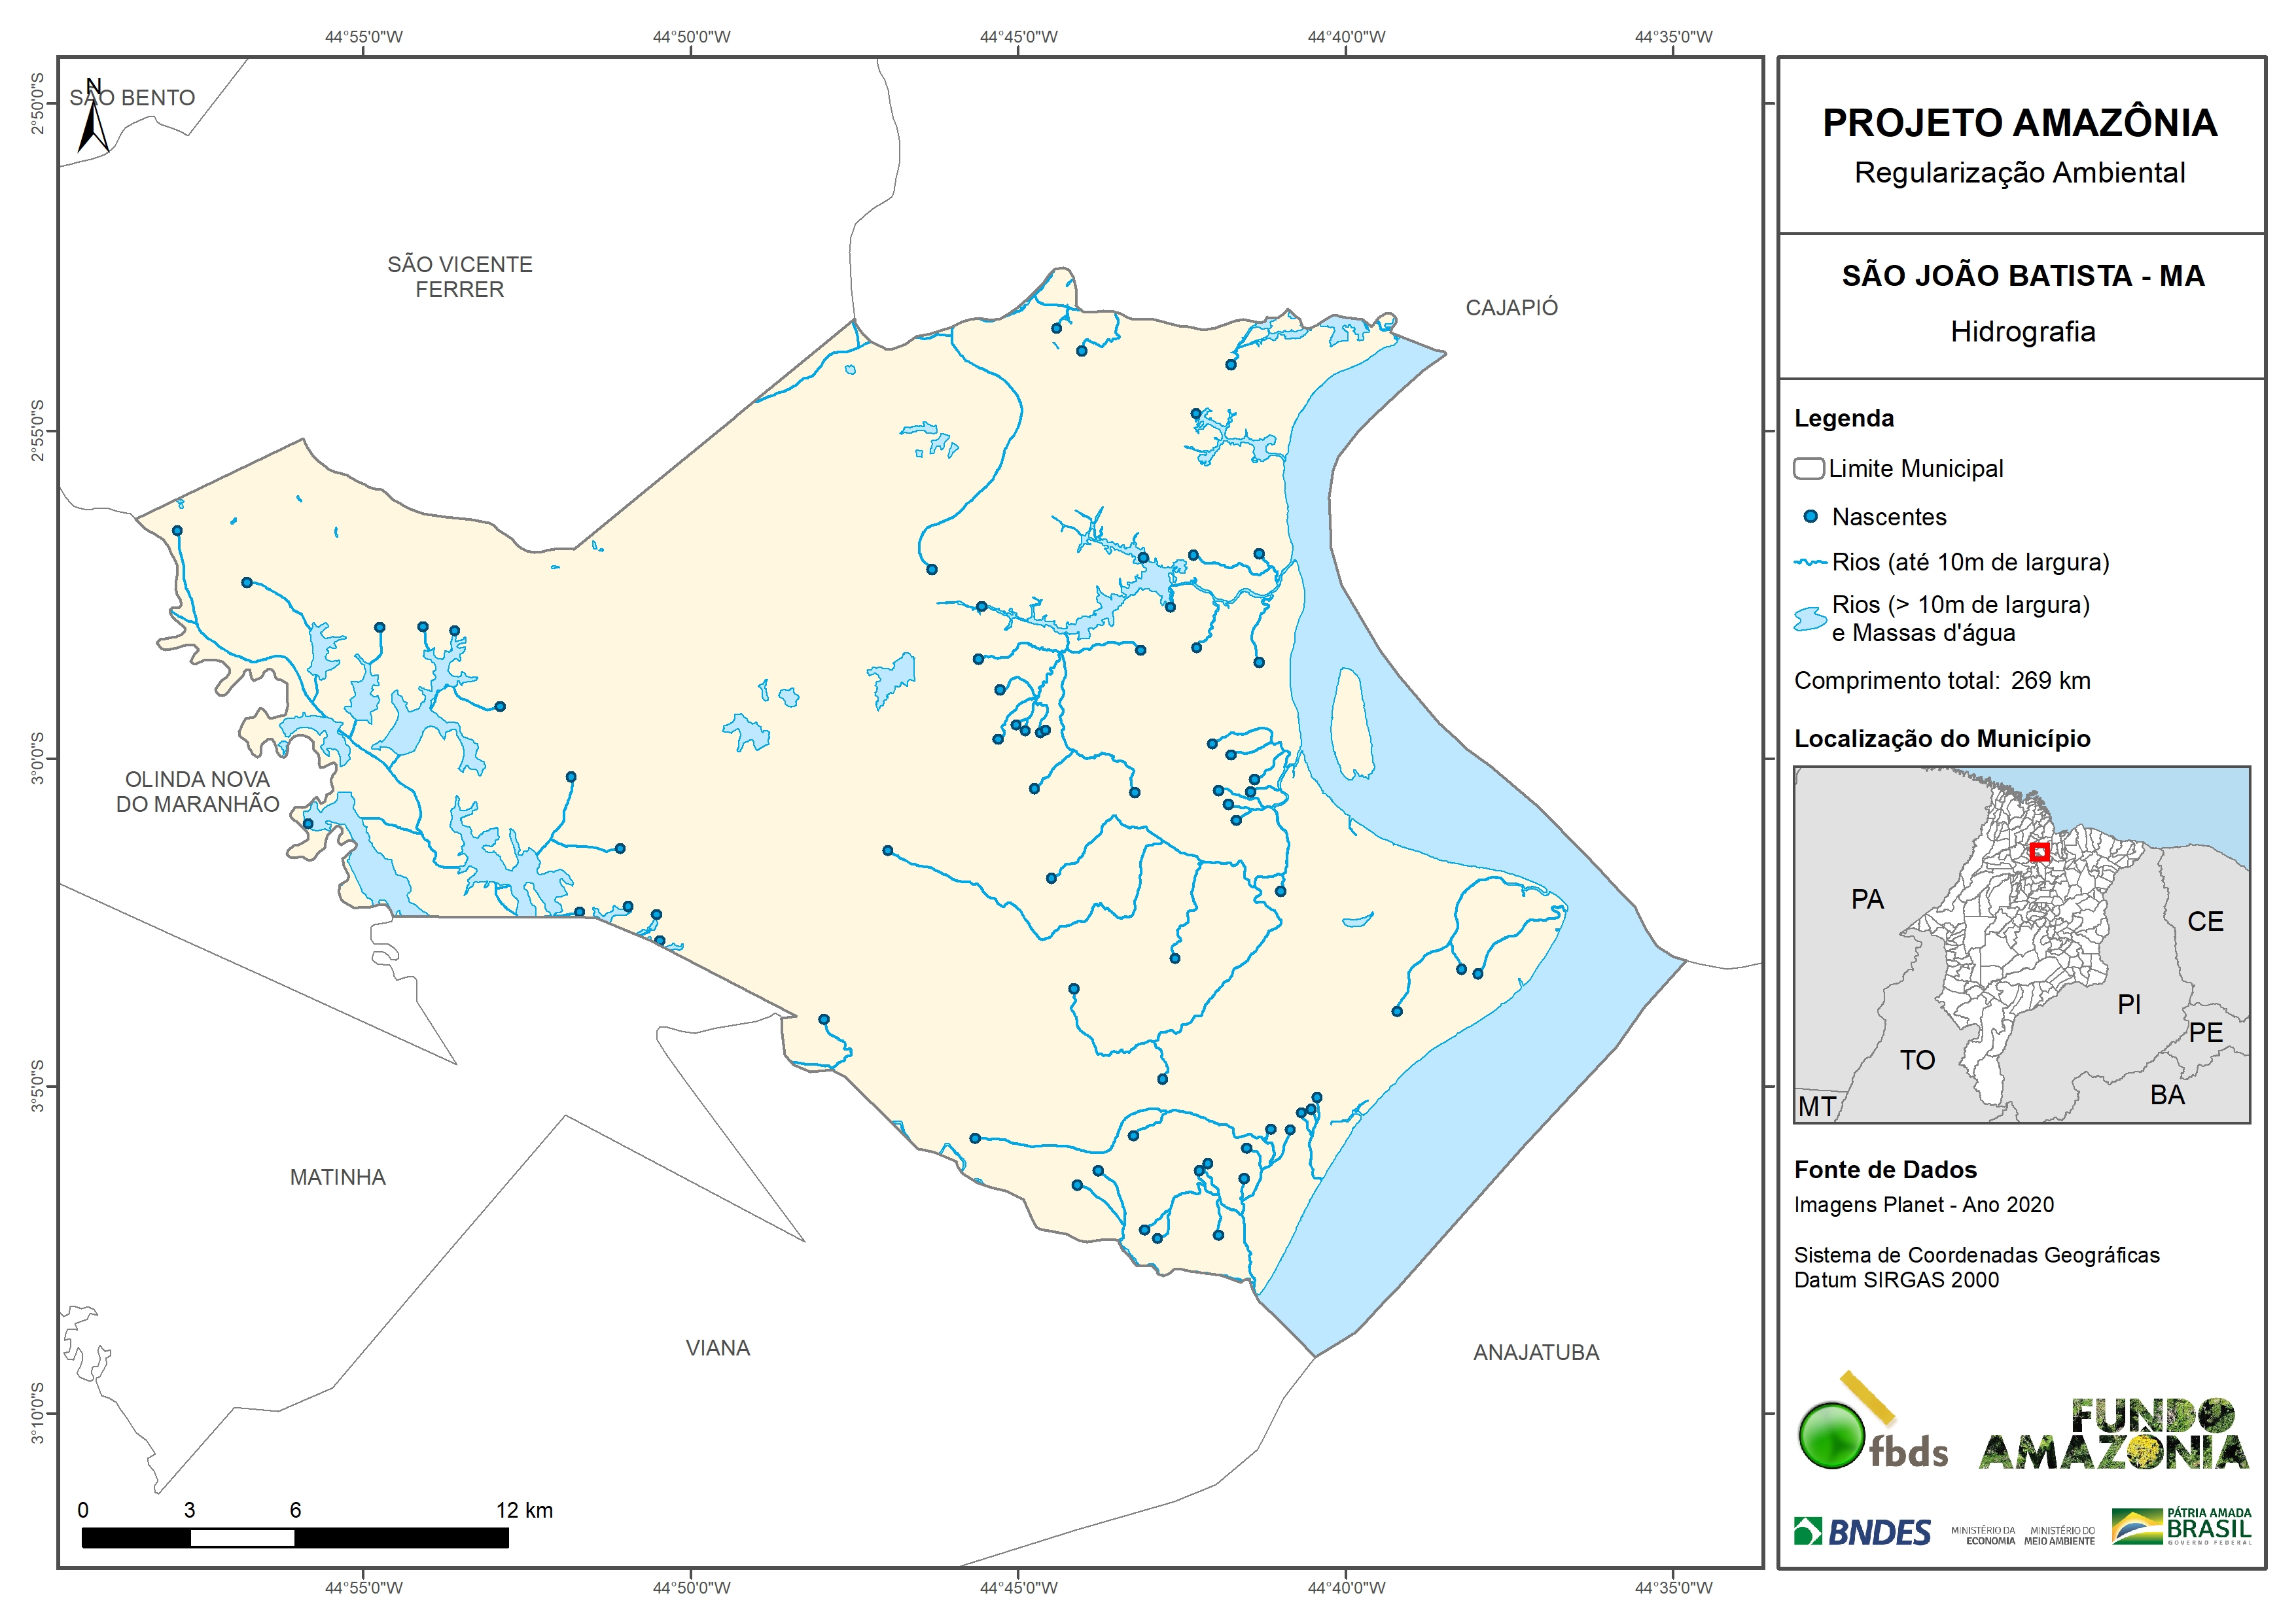Click the Limite Municipal legend box
This screenshot has width=2296, height=1623.
(x=1809, y=469)
